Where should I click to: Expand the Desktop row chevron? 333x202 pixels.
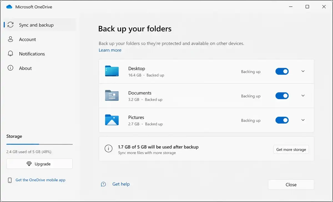[303, 71]
